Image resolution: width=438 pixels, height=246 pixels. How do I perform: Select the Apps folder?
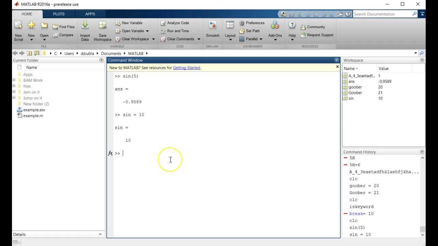[25, 74]
